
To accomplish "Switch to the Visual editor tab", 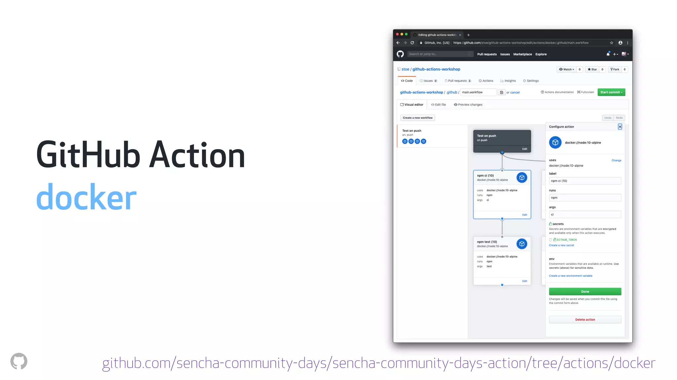I will click(x=412, y=105).
